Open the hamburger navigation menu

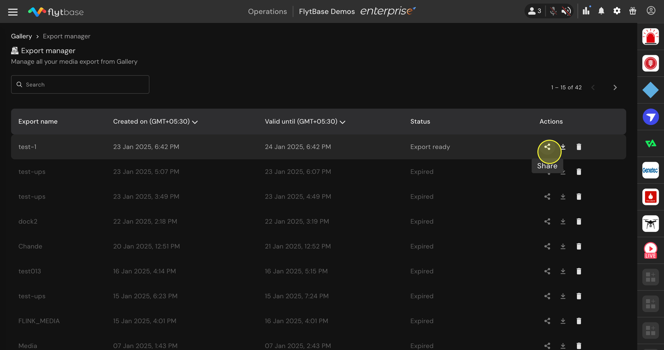tap(13, 12)
